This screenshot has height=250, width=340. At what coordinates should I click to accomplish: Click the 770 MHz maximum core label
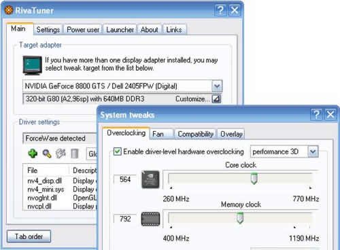point(306,199)
